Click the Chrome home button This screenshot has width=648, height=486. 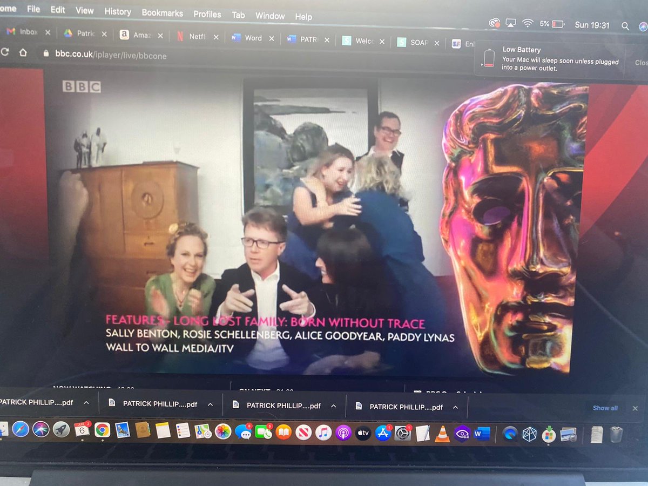coord(23,52)
